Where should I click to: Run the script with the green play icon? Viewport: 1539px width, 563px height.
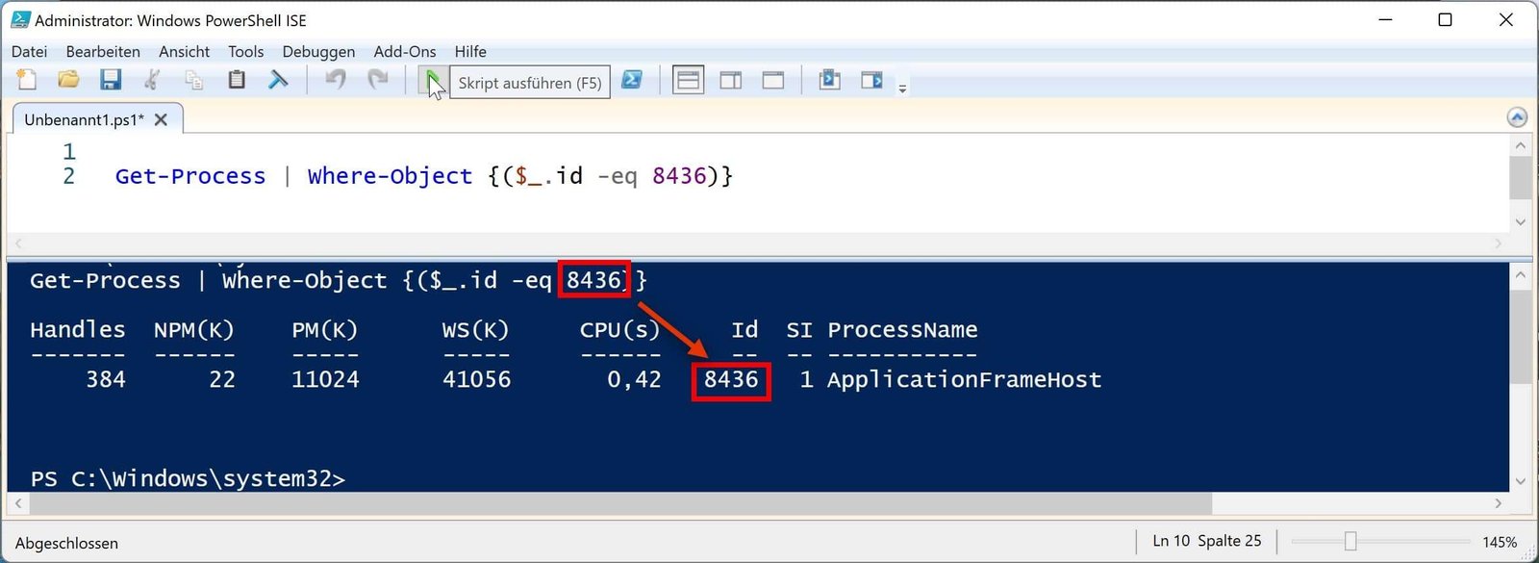click(x=433, y=80)
